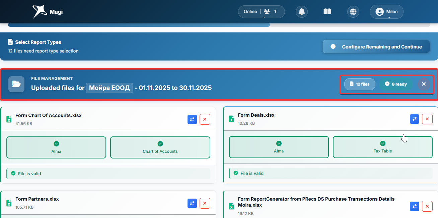Select the Tax Table report type
The height and width of the screenshot is (218, 438).
383,147
